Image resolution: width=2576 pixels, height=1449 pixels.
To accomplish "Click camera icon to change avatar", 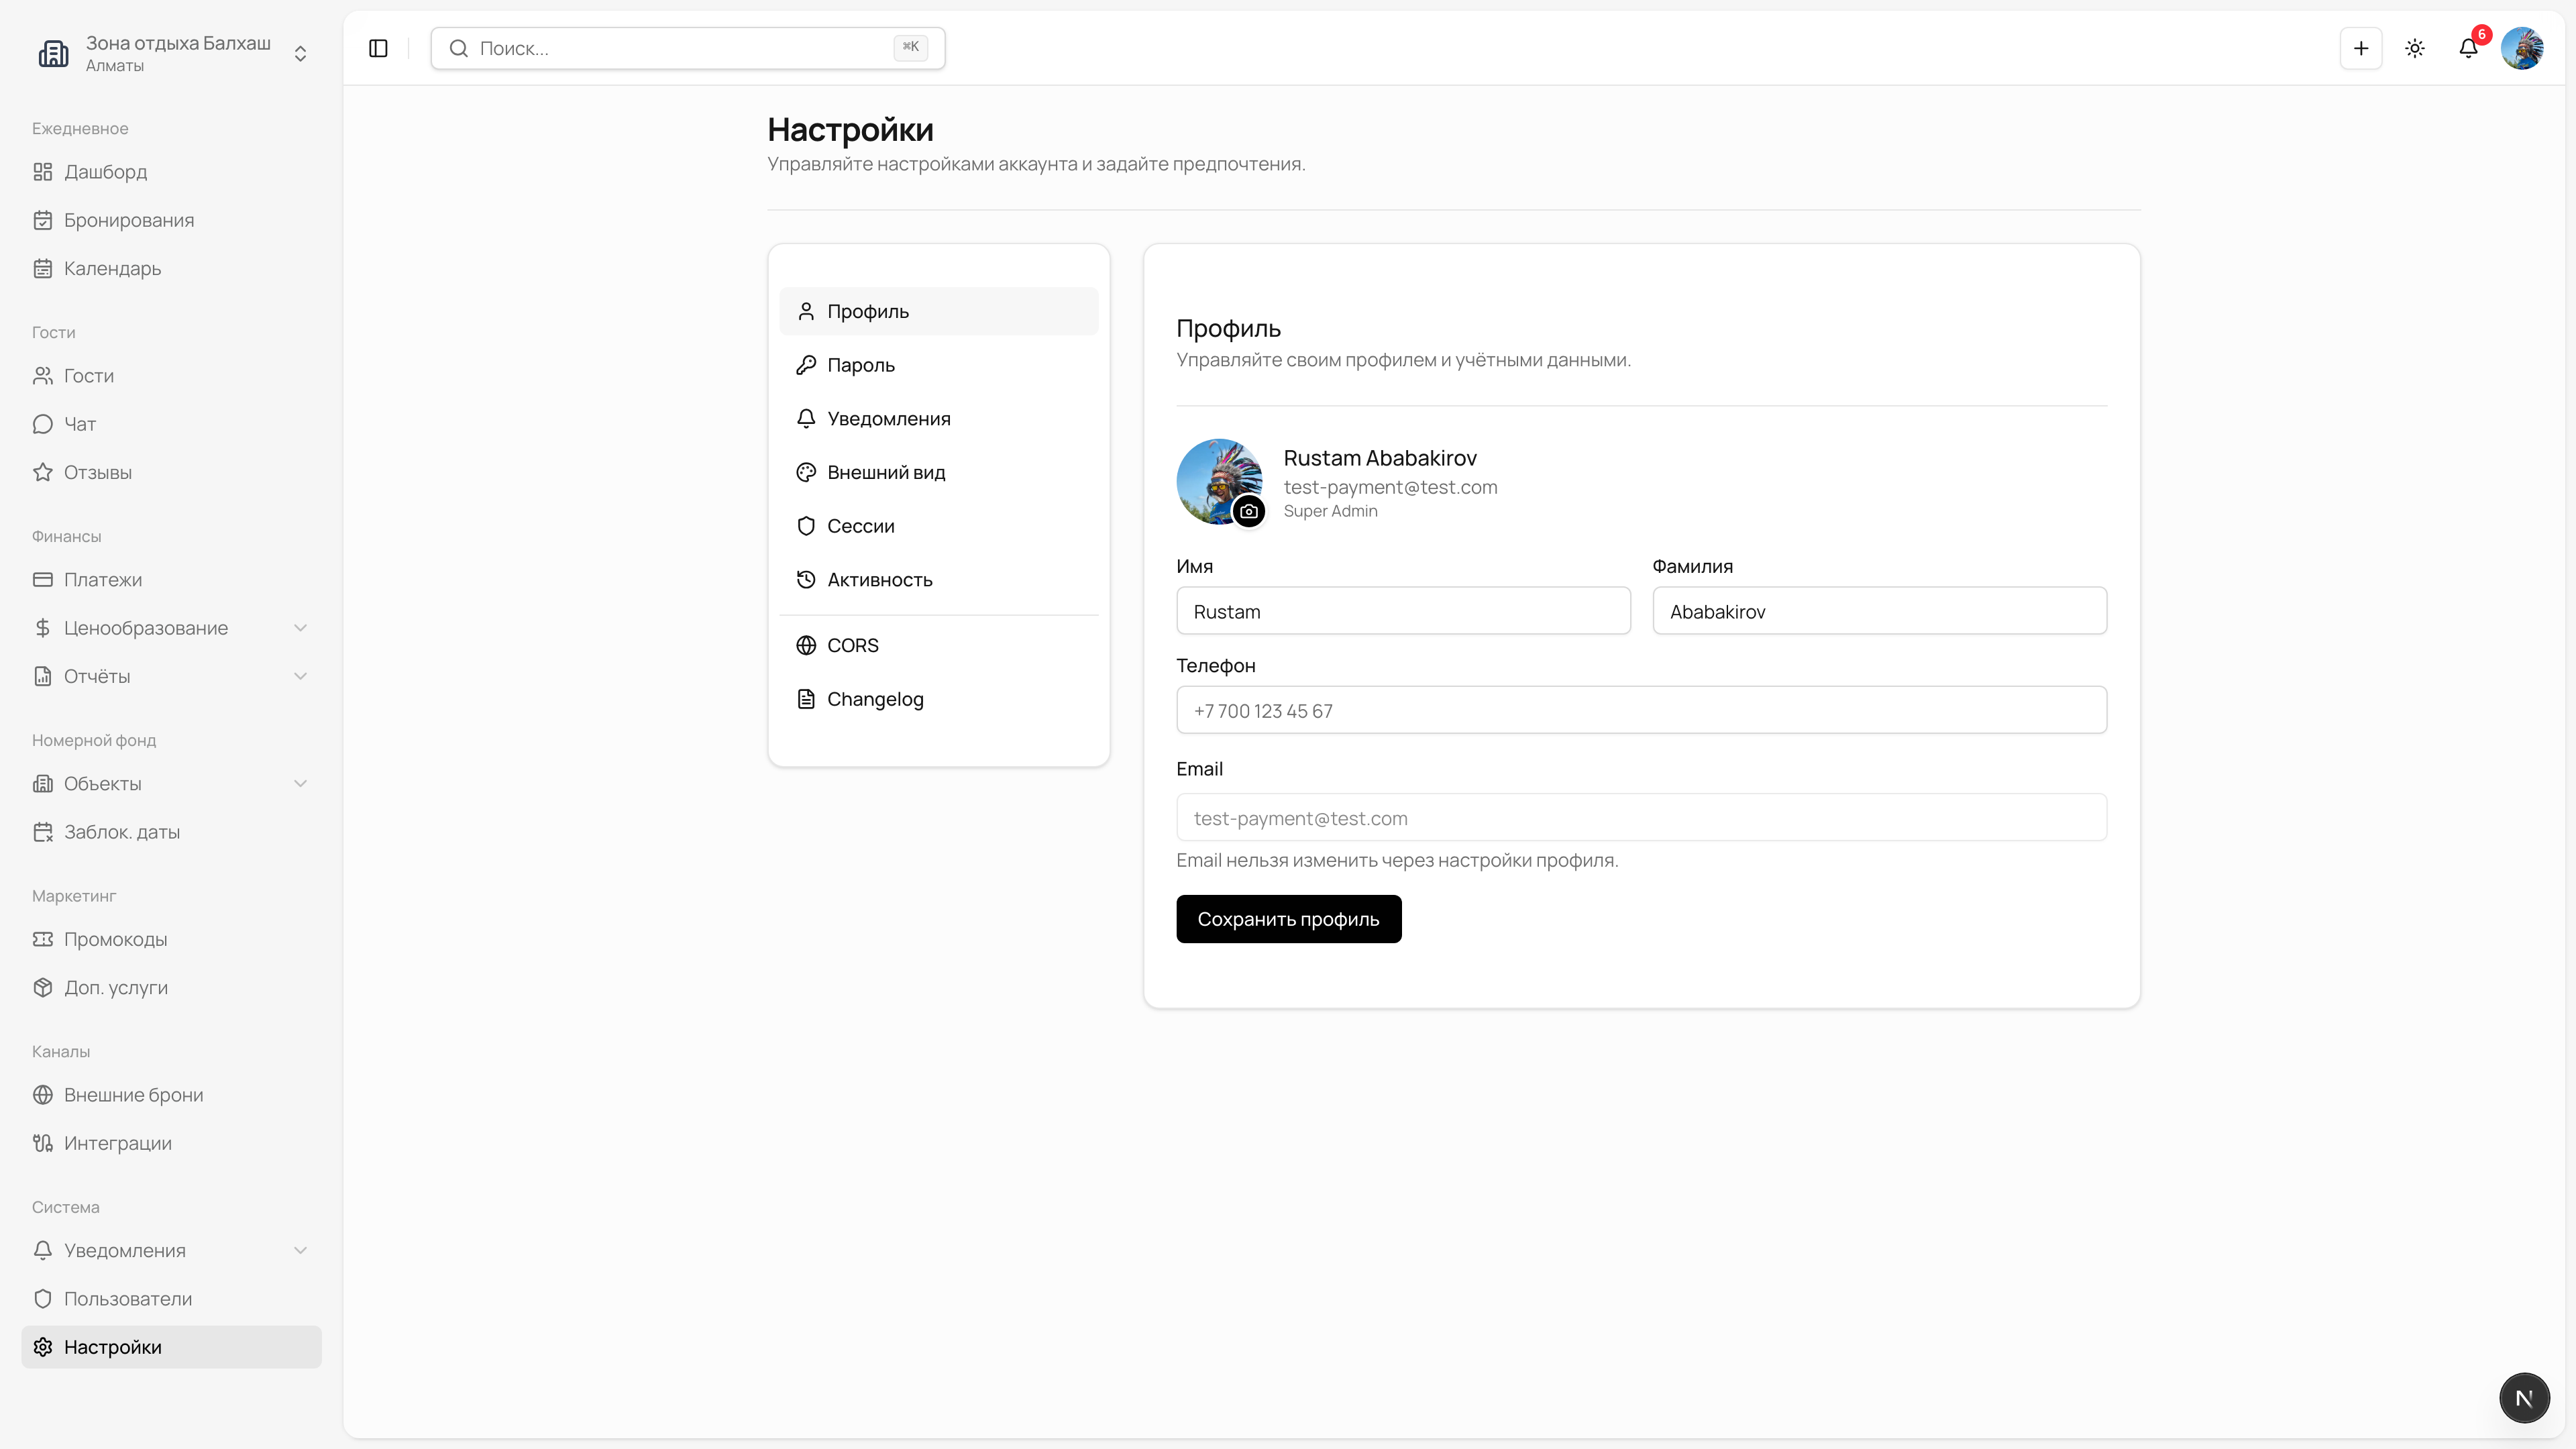I will pyautogui.click(x=1248, y=511).
